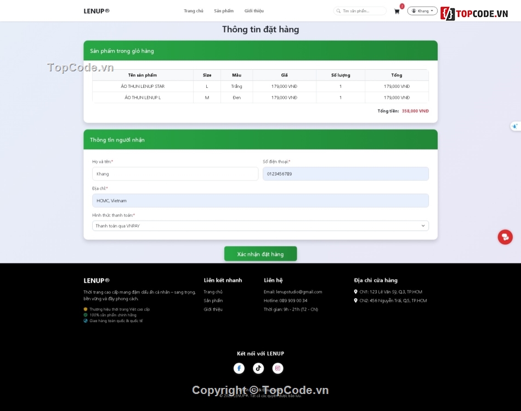The width and height of the screenshot is (521, 411).
Task: Click the cart badge notification count
Action: click(x=402, y=7)
